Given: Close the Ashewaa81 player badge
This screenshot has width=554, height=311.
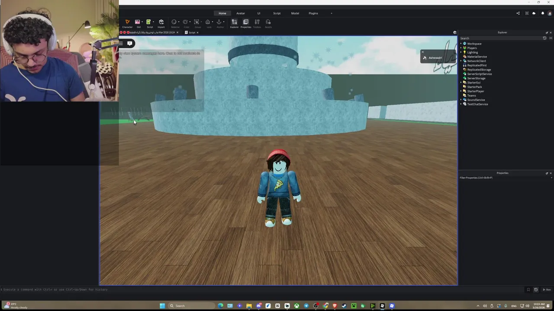Looking at the screenshot, I should pos(422,52).
